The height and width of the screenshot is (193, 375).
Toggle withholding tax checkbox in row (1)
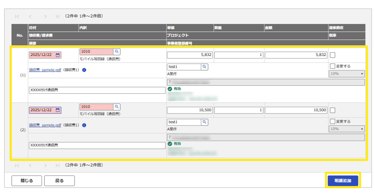[x=332, y=55]
